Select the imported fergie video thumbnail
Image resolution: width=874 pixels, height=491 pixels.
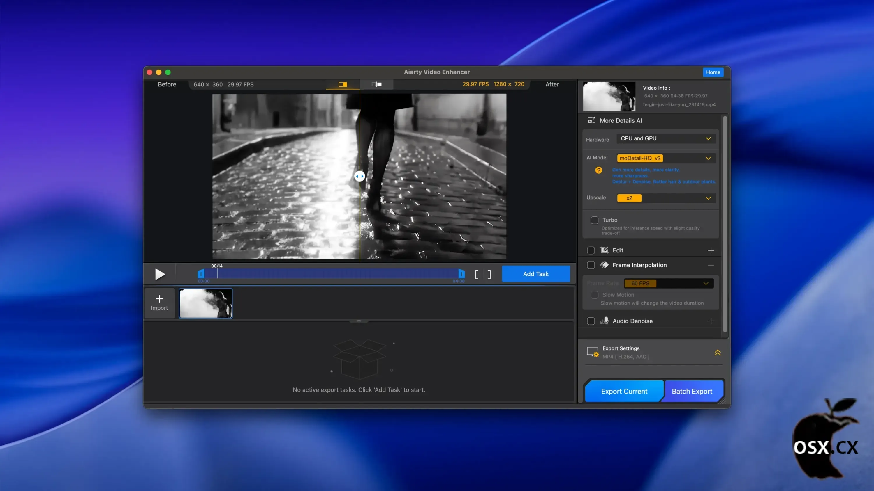coord(206,303)
